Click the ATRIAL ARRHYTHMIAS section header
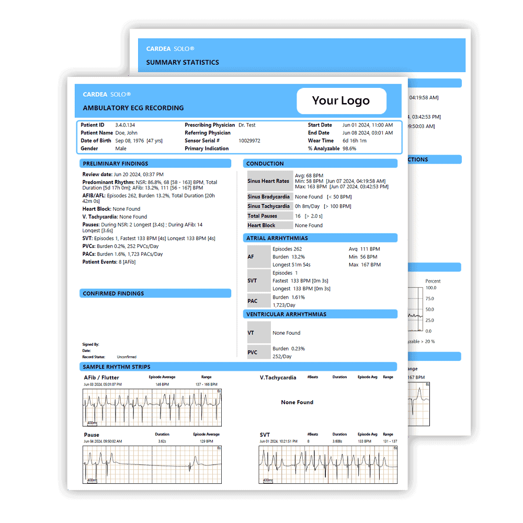The image size is (523, 523). coord(320,238)
